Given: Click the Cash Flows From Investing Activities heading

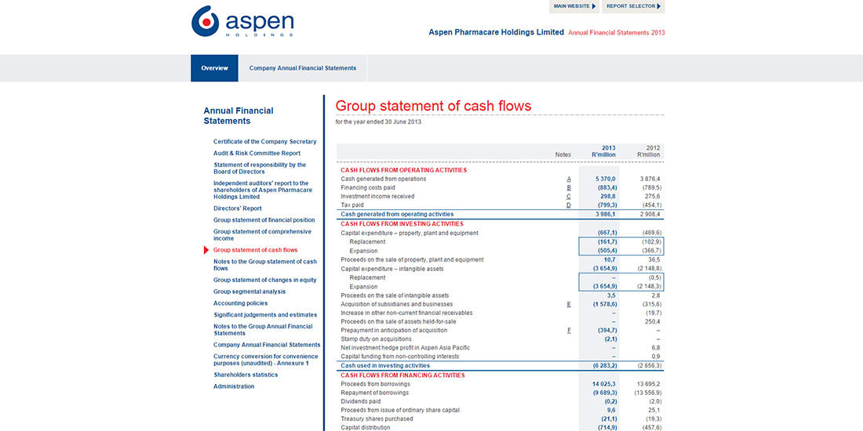Looking at the screenshot, I should tap(402, 224).
